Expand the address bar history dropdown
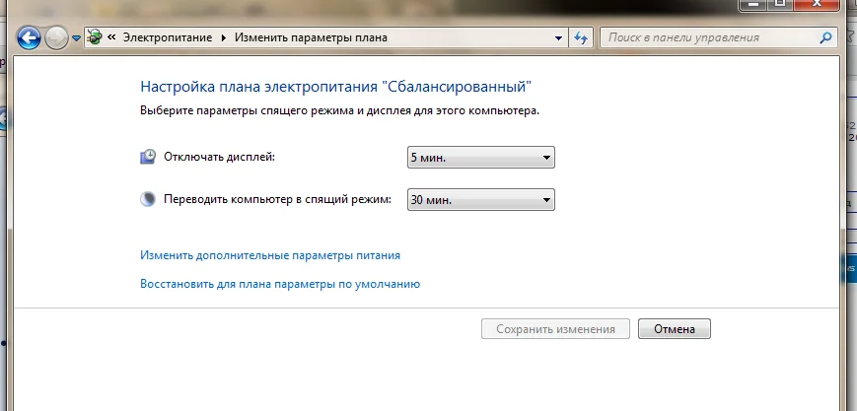 coord(559,37)
